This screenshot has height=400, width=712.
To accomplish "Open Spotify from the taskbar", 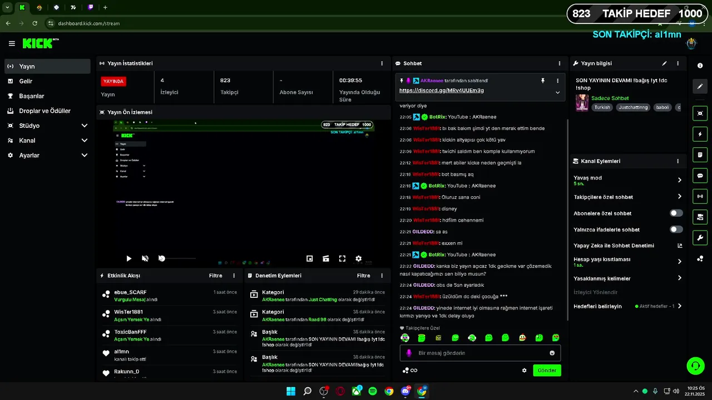I will coord(373,391).
